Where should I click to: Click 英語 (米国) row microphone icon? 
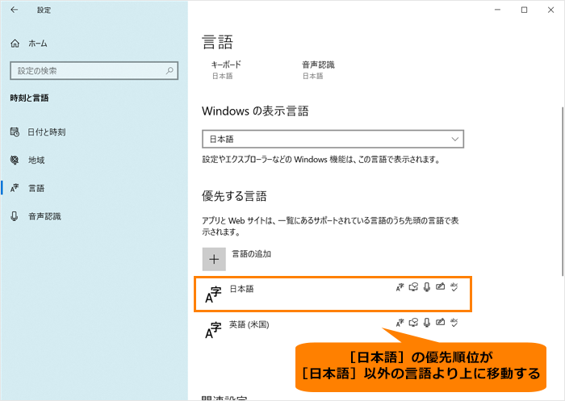[427, 323]
